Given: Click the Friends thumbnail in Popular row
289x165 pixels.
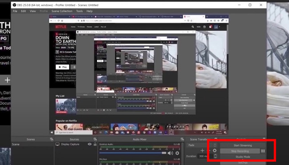Looking at the screenshot, I should click(x=179, y=127).
